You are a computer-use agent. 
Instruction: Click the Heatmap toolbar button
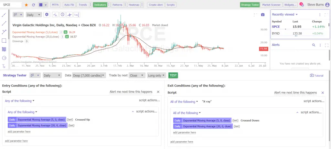134,5
